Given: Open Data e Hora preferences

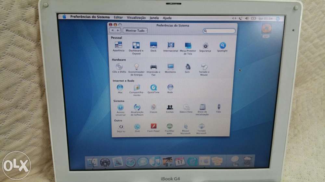Looking at the screenshot, I should click(186, 108).
